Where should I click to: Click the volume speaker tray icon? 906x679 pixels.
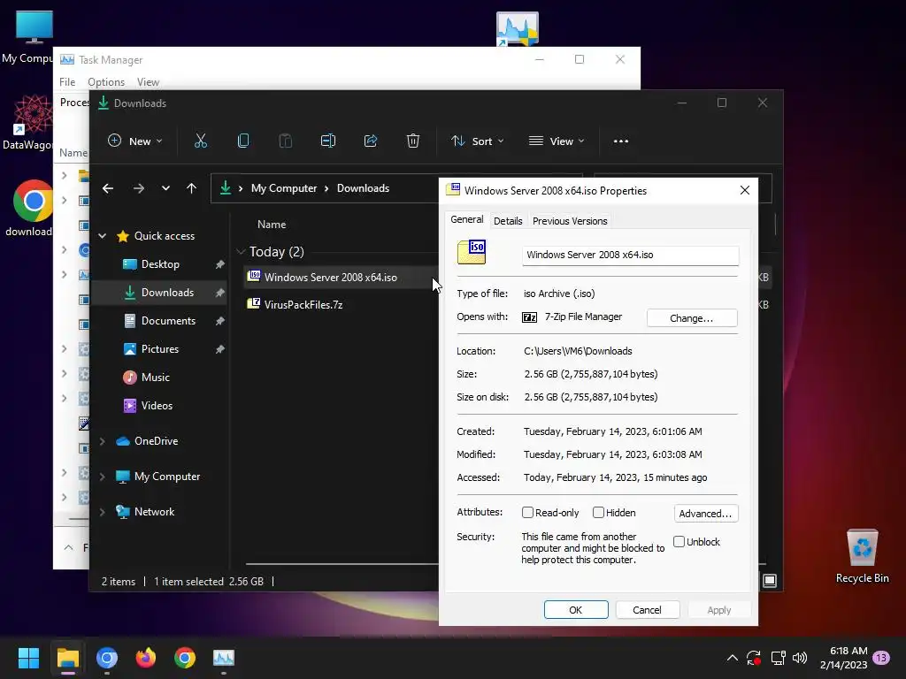point(800,658)
